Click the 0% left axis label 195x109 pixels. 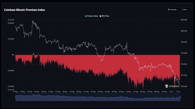13,55
